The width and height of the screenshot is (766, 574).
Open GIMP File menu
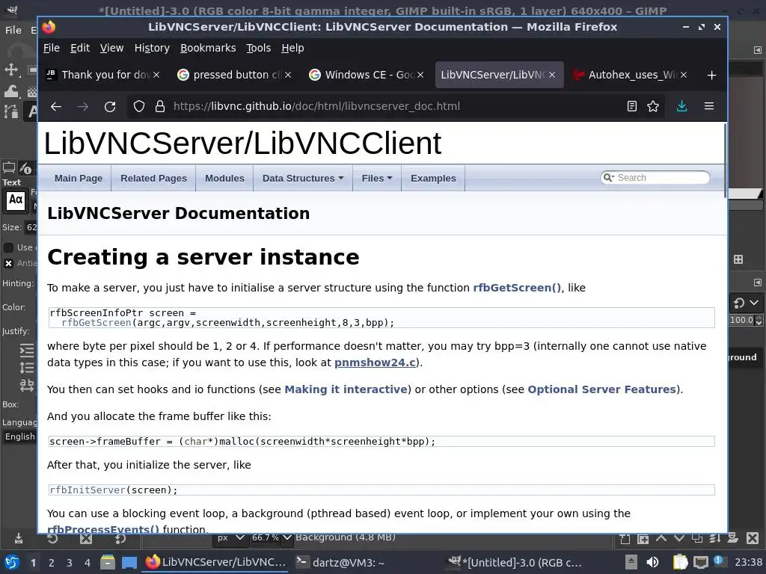13,30
